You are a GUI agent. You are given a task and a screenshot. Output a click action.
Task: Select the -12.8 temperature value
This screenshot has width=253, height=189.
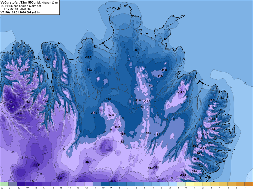(111, 115)
